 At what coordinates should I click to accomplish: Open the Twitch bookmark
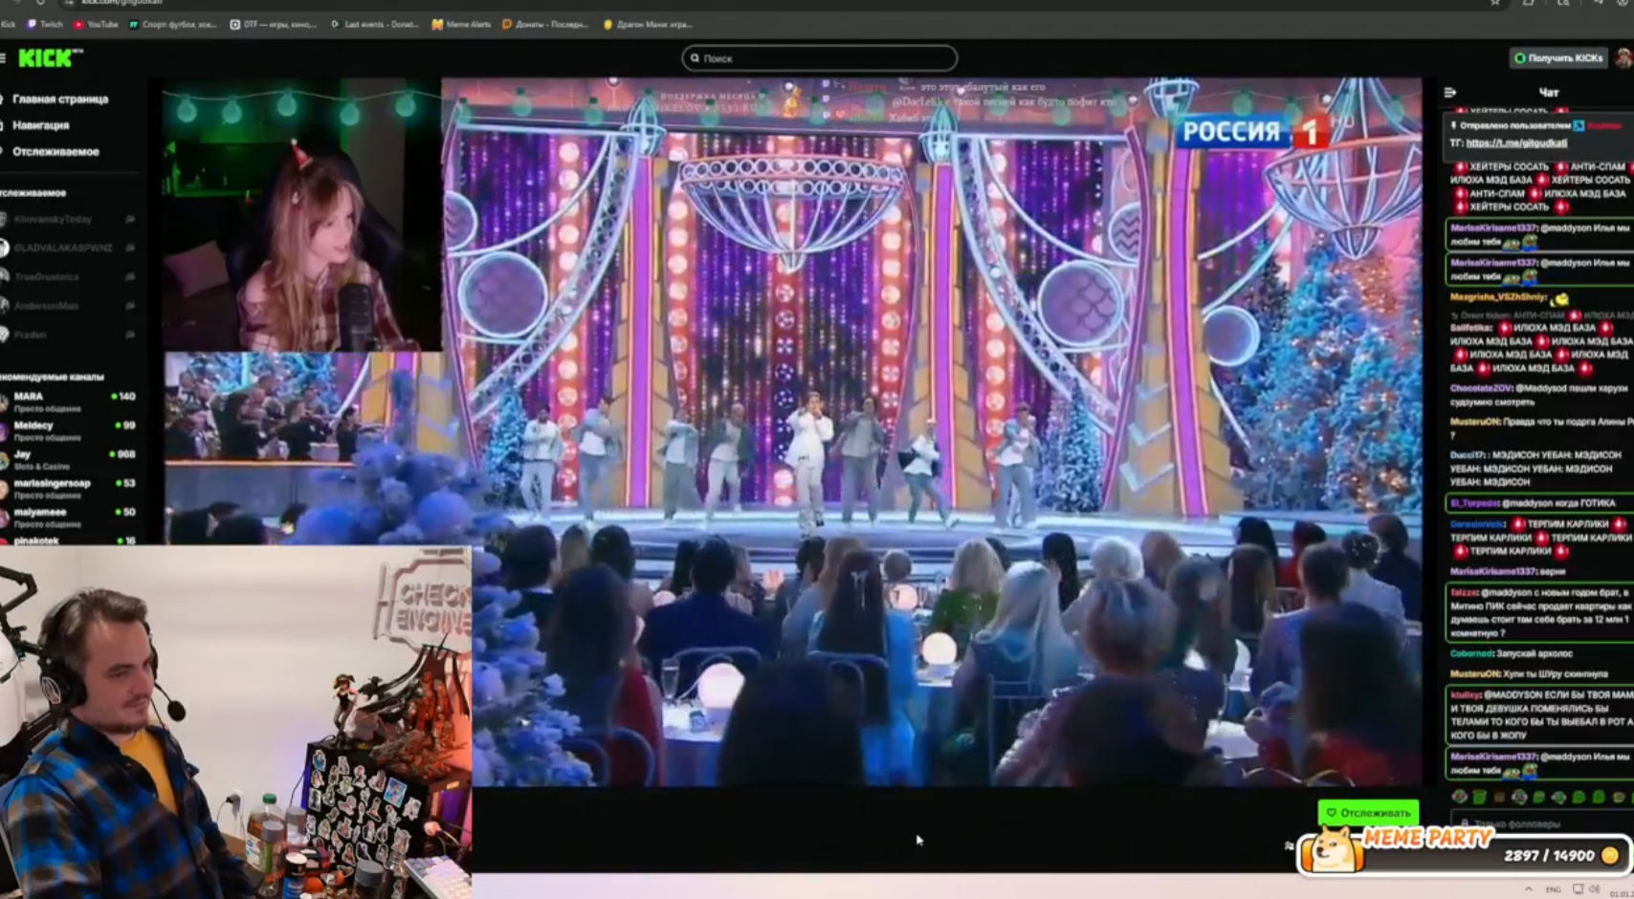44,24
